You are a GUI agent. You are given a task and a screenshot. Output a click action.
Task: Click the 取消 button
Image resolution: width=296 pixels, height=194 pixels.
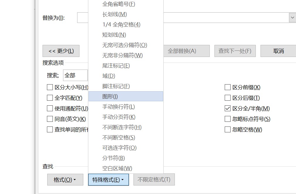pyautogui.click(x=278, y=51)
